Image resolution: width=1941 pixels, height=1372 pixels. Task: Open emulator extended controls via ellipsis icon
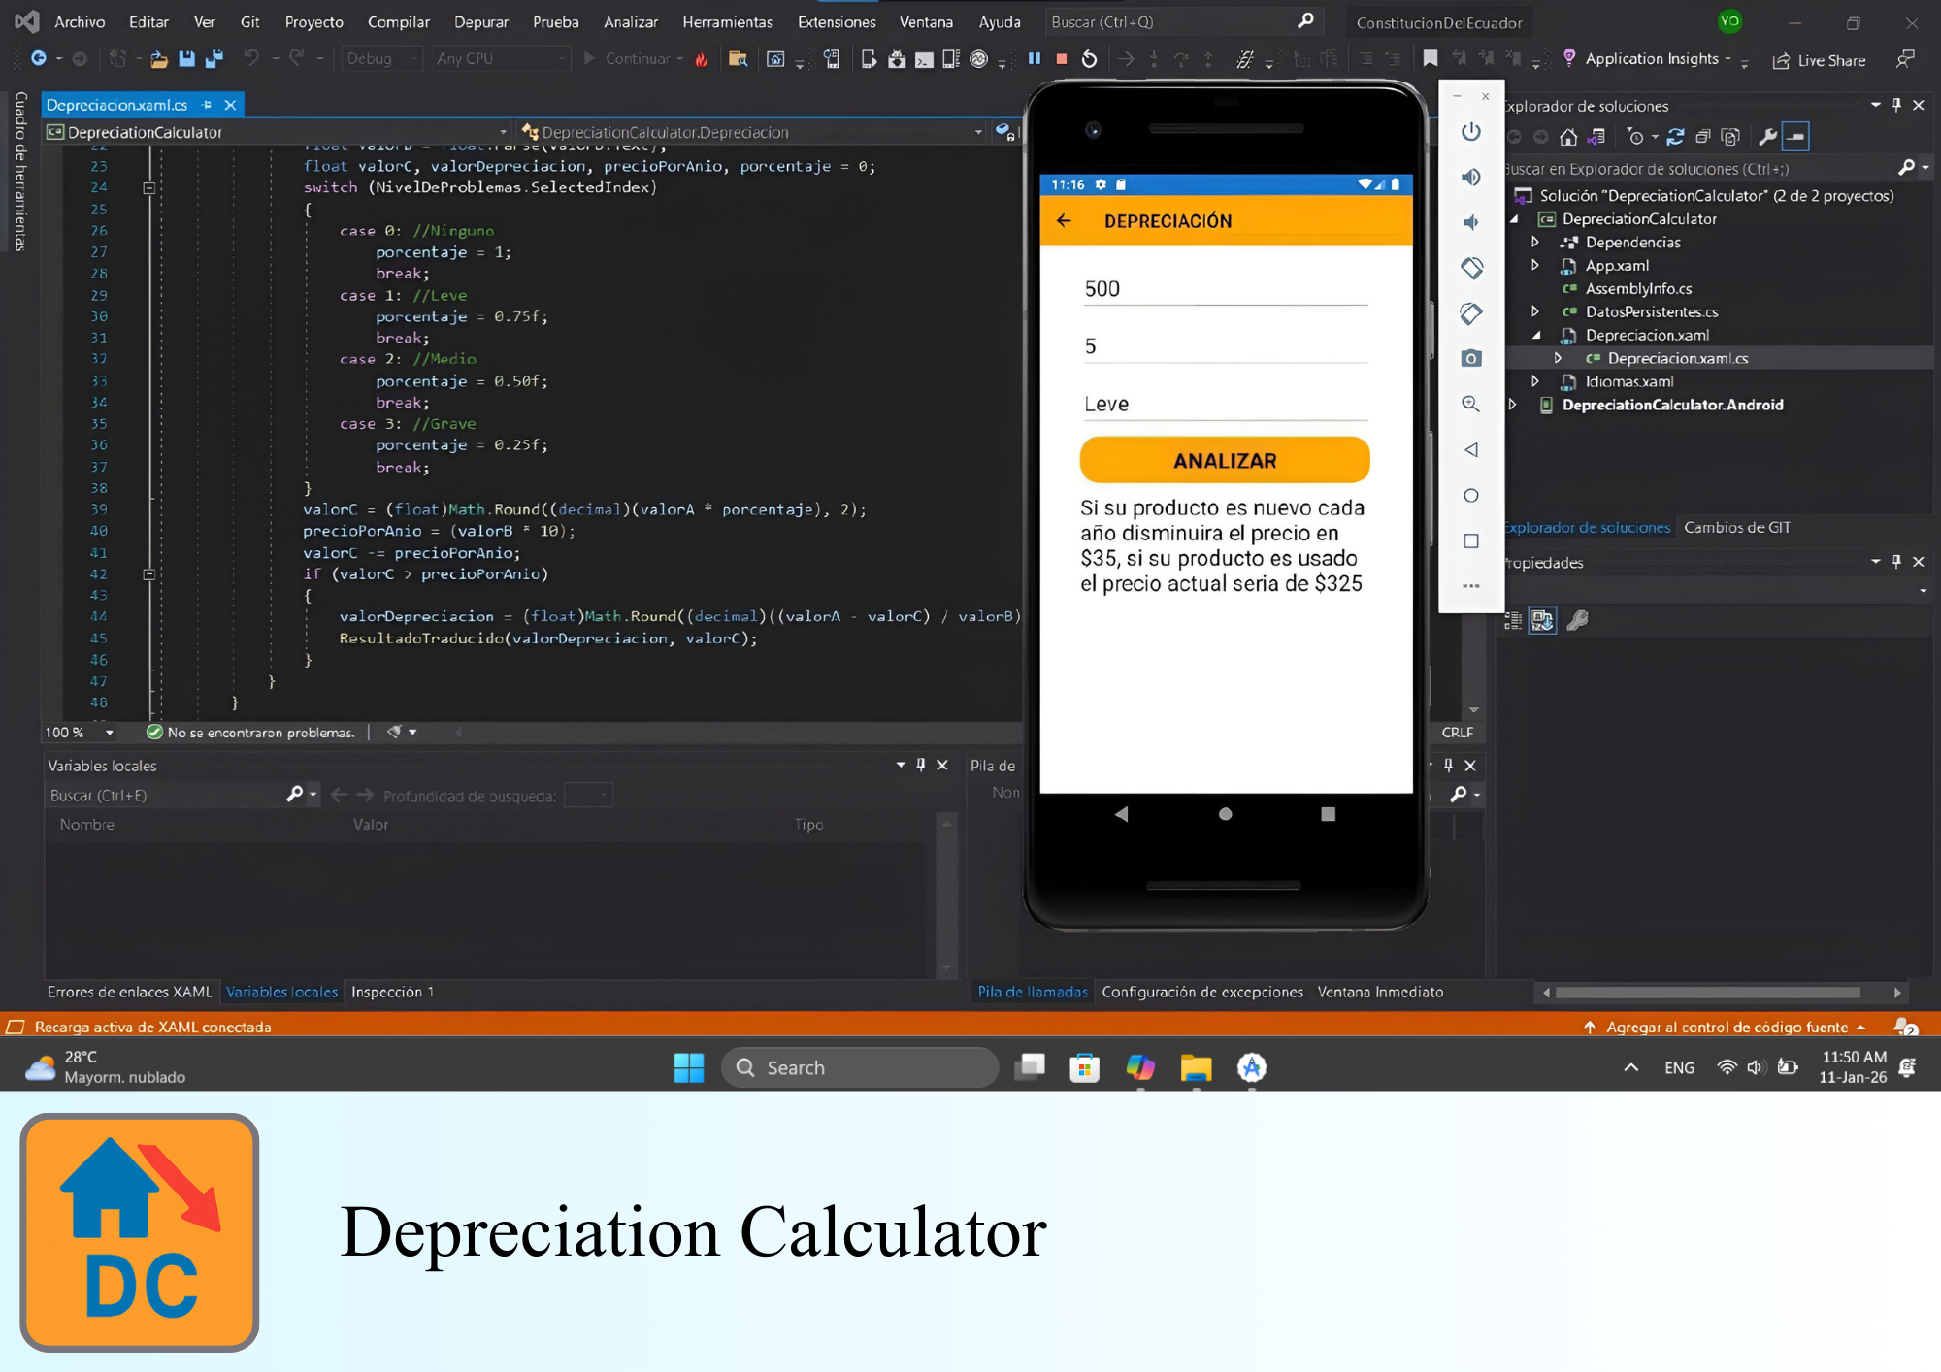point(1471,586)
